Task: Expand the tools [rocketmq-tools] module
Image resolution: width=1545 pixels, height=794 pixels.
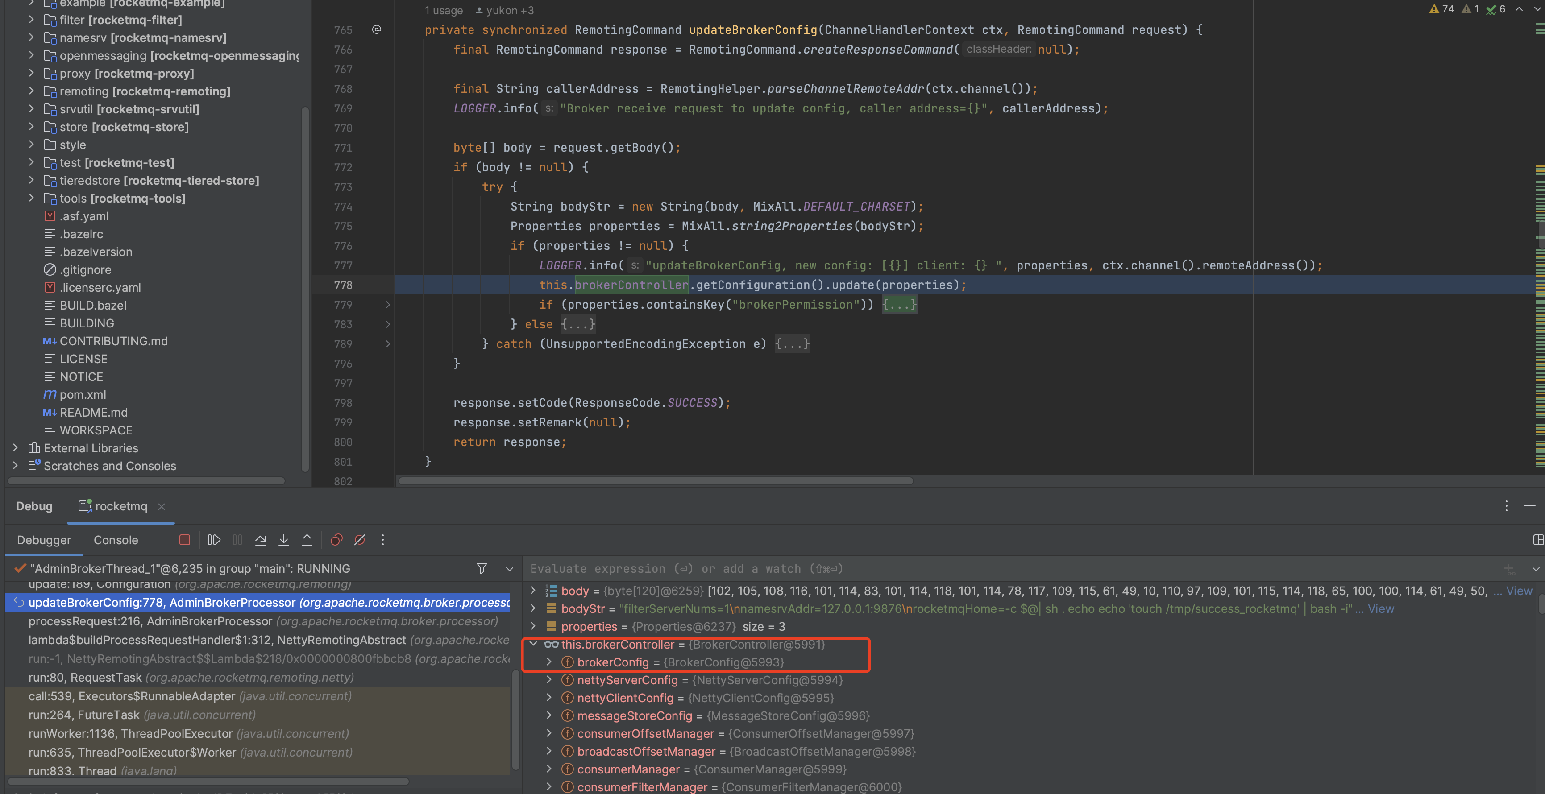Action: pyautogui.click(x=31, y=198)
